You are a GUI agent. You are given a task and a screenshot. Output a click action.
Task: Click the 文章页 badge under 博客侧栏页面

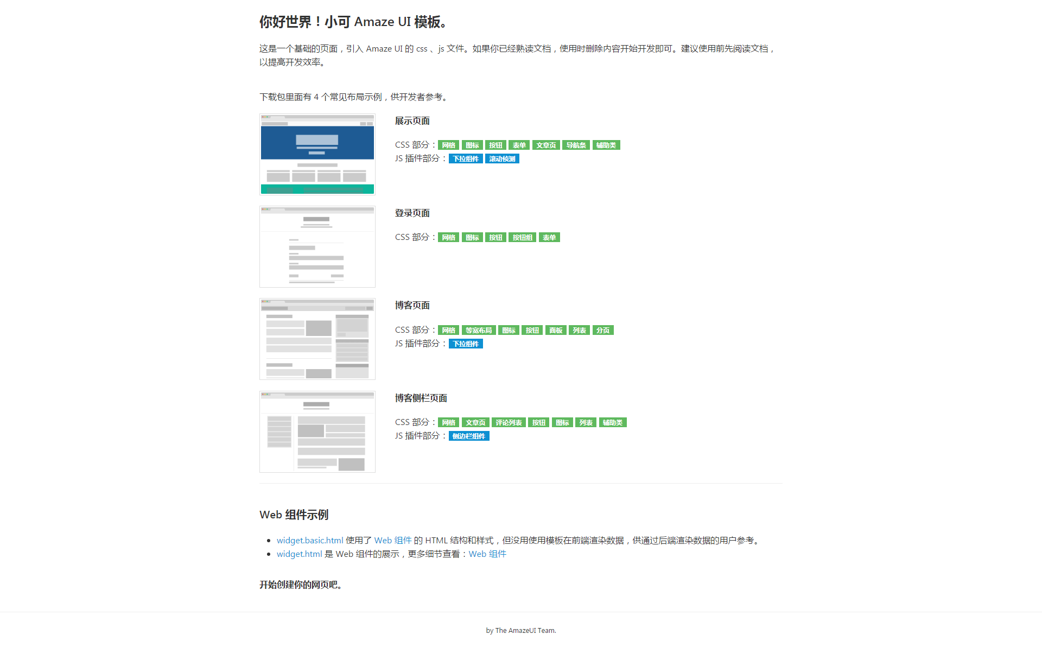click(475, 422)
